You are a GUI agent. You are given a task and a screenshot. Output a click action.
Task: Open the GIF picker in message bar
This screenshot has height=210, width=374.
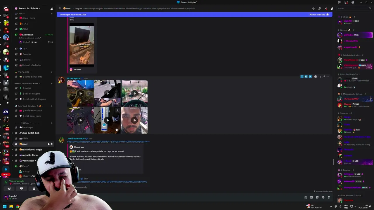tap(311, 197)
